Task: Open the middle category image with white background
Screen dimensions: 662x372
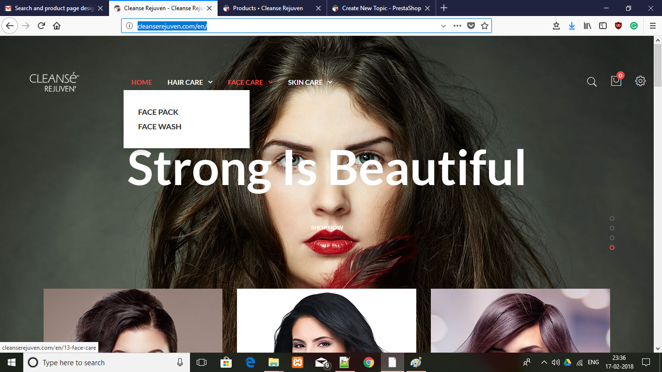Action: point(327,321)
